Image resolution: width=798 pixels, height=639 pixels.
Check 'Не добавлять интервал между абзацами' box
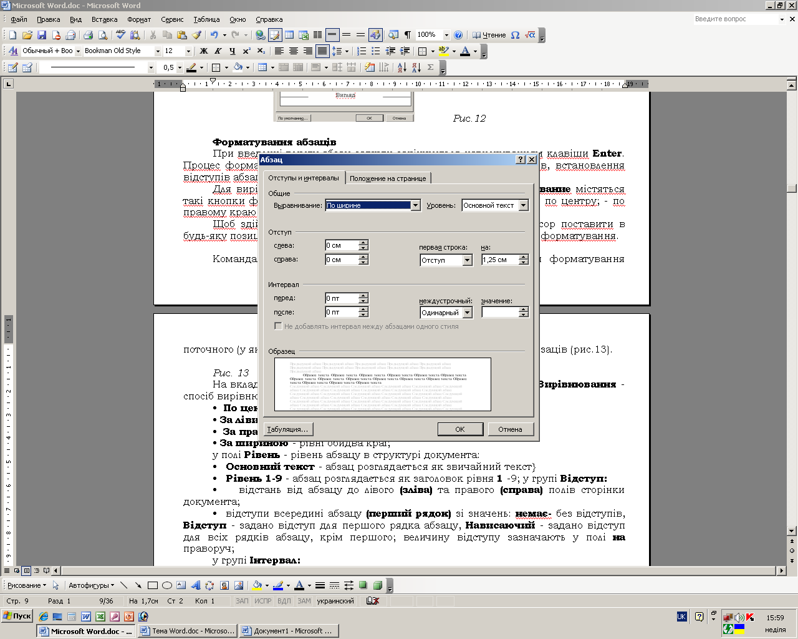[x=278, y=326]
